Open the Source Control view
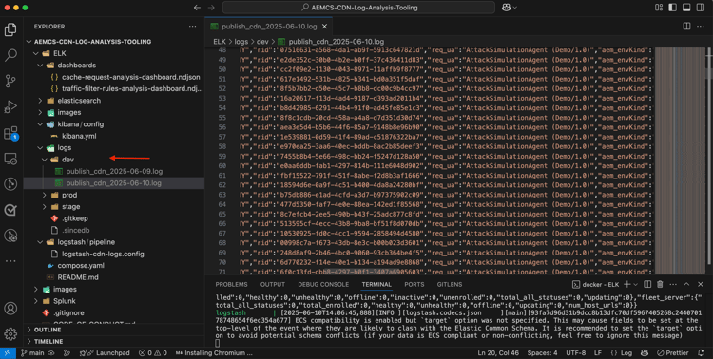The width and height of the screenshot is (713, 359). (10, 82)
